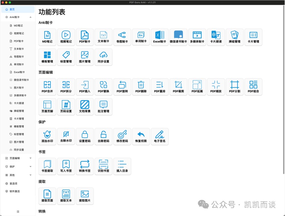Screen dimensions: 285x216
Task: Select the PDF裁剪 crop tool
Action: click(178, 87)
